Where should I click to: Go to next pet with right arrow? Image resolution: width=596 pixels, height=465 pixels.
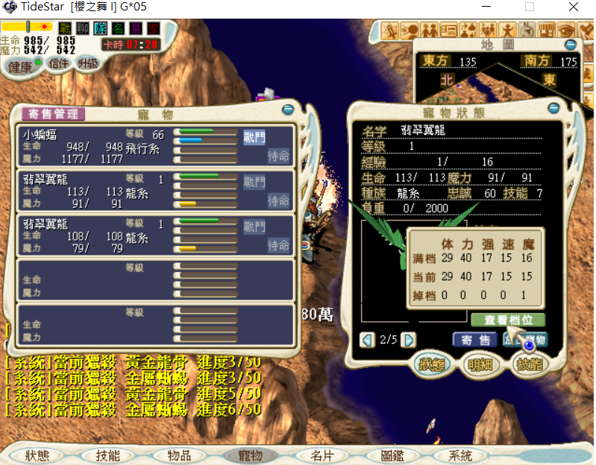[409, 340]
